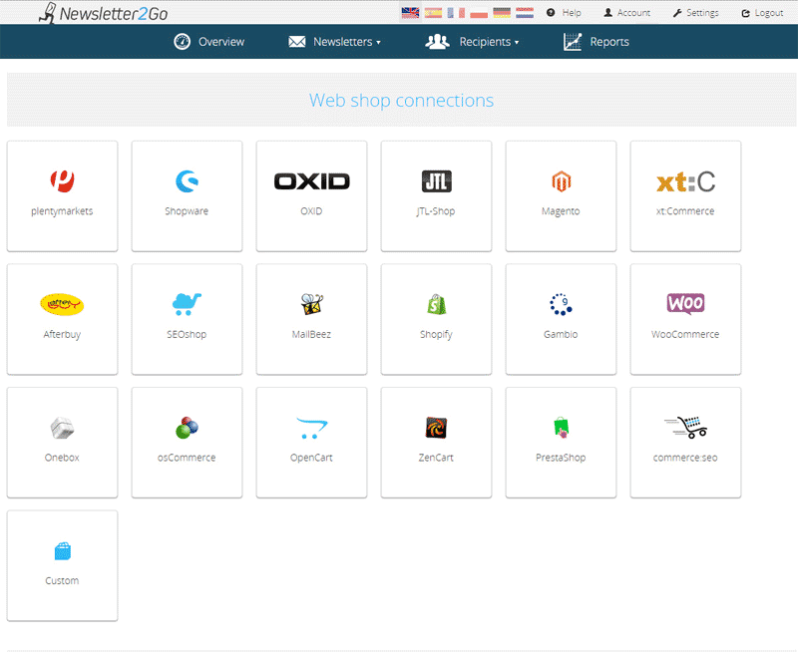This screenshot has width=798, height=652.
Task: Choose the ZenCart logo
Action: point(436,428)
